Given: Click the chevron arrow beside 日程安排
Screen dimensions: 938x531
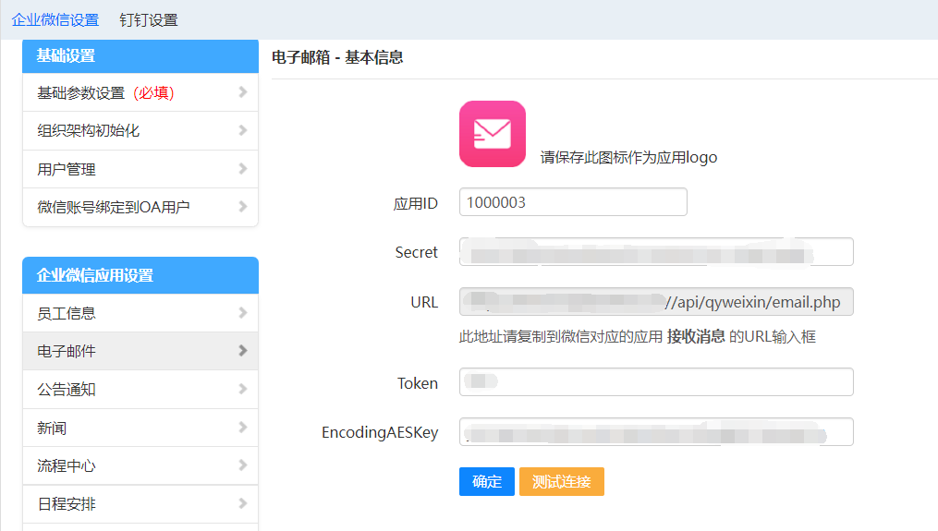Looking at the screenshot, I should 242,504.
